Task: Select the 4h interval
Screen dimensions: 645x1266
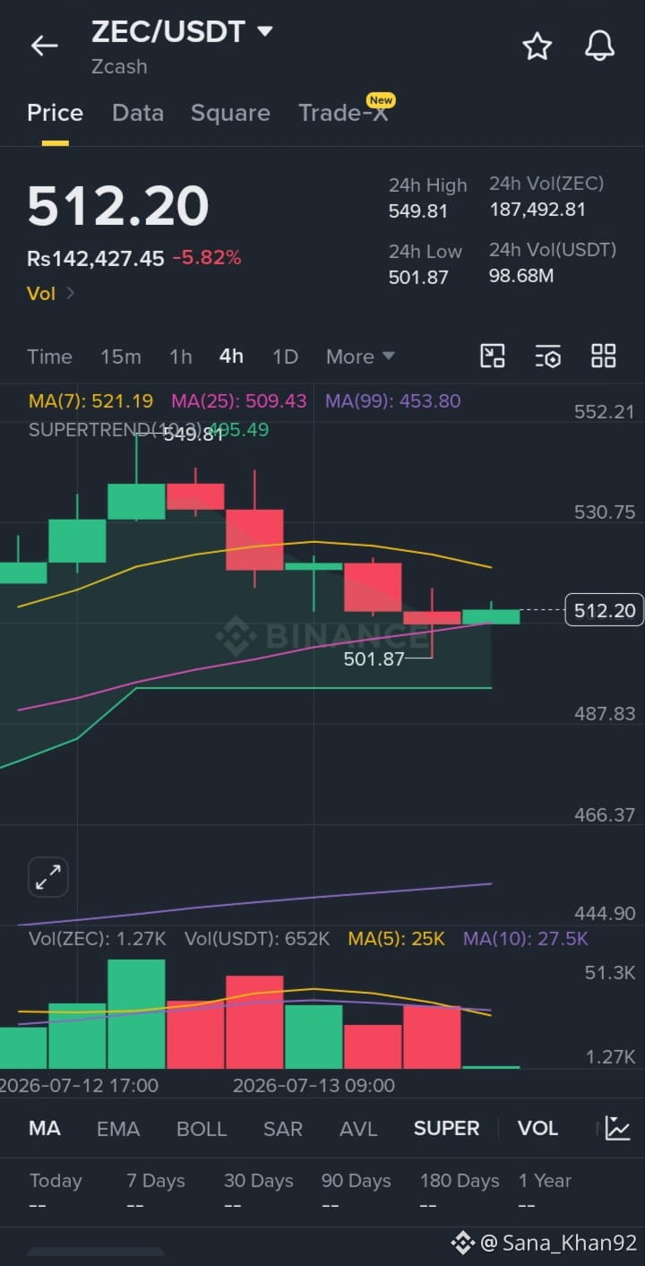Action: [x=231, y=357]
